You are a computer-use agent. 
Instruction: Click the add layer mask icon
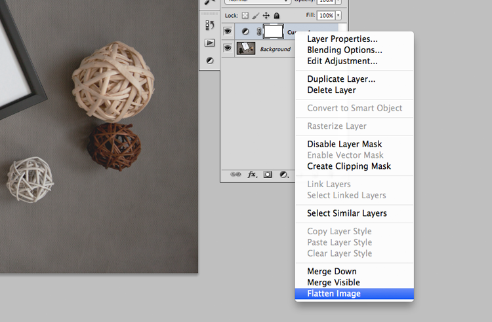point(268,175)
